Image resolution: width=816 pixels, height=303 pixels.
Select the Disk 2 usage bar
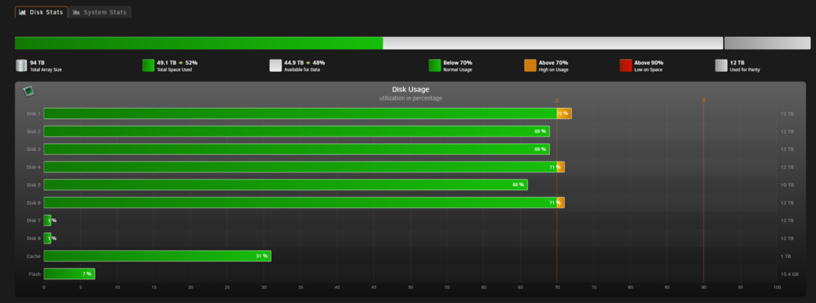(297, 131)
